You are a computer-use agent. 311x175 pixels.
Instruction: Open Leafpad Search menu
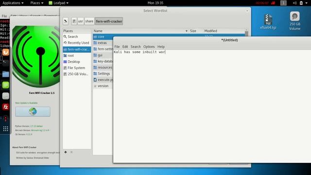(136, 47)
